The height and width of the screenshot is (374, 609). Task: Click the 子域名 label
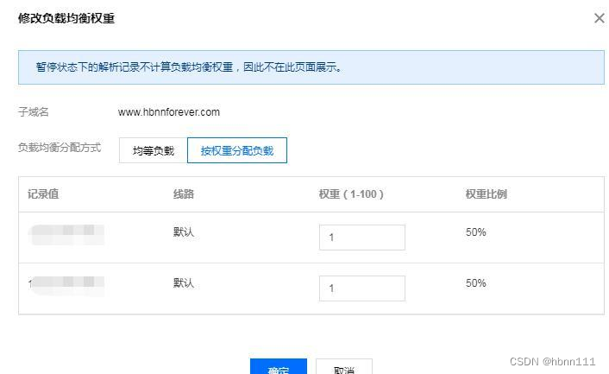34,112
